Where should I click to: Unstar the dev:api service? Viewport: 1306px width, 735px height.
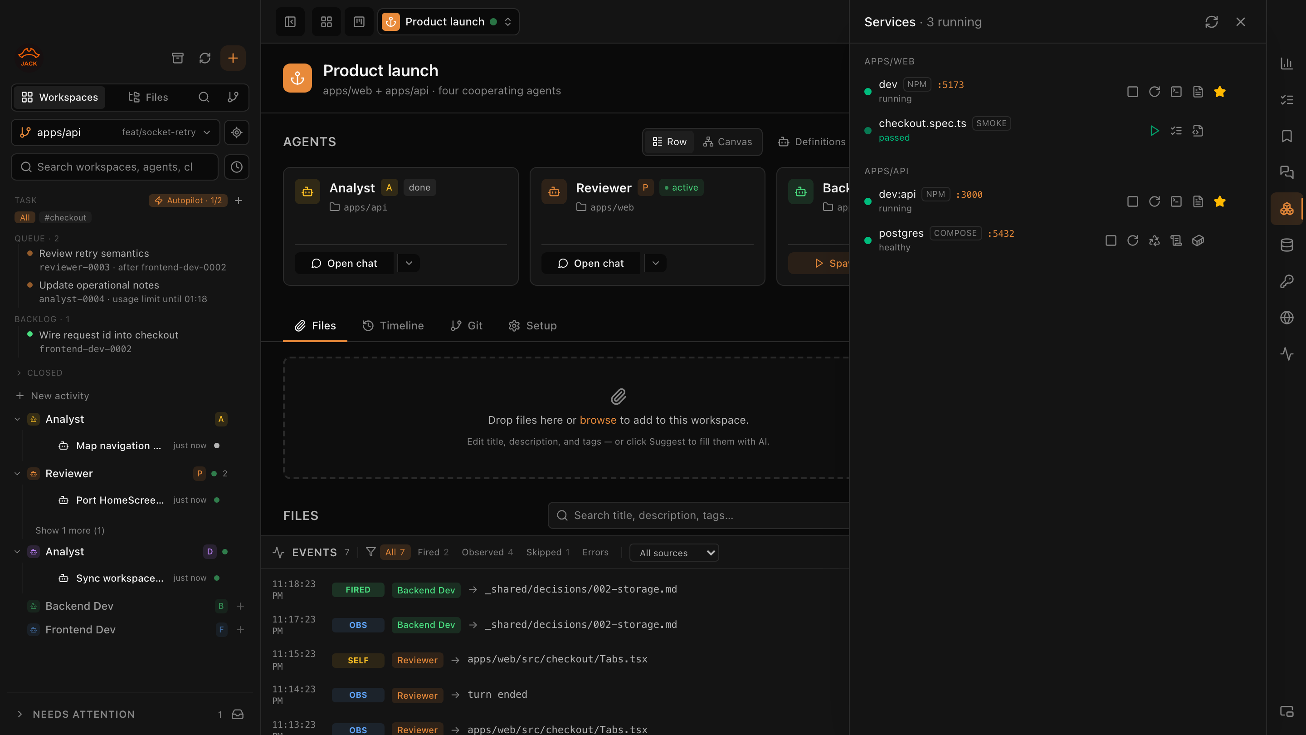click(1219, 201)
